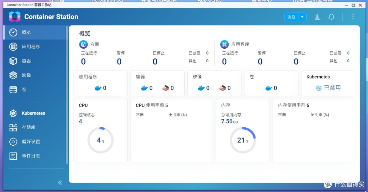This screenshot has height=192, width=368.
Task: Click the Container Station logo
Action: pyautogui.click(x=15, y=17)
